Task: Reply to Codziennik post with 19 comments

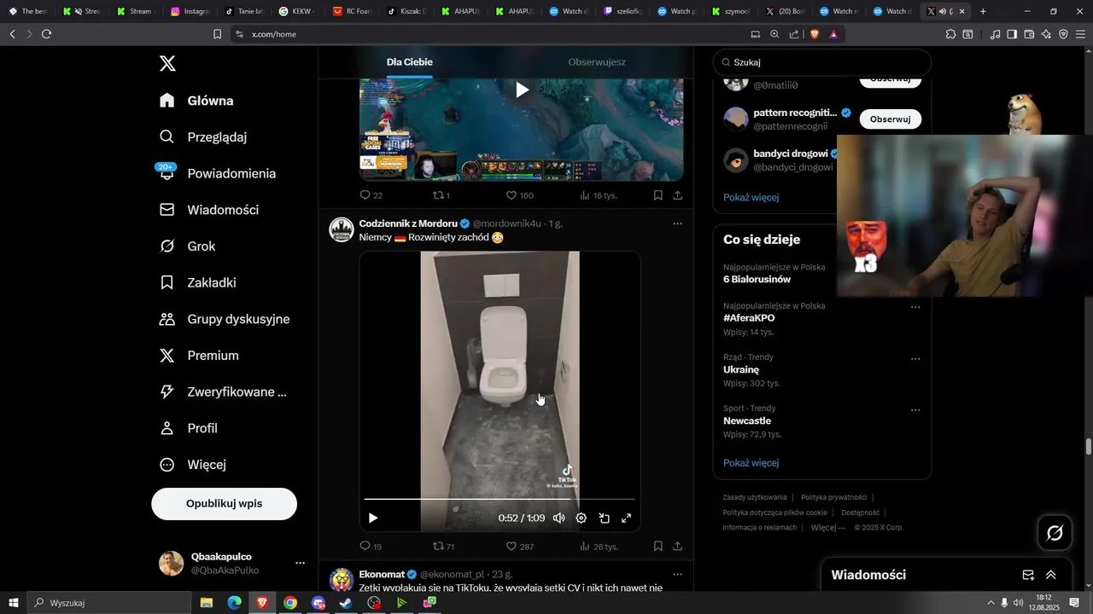Action: [x=371, y=547]
